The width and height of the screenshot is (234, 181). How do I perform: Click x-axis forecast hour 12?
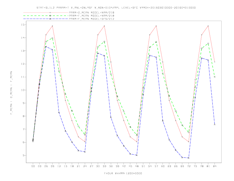click(59, 166)
